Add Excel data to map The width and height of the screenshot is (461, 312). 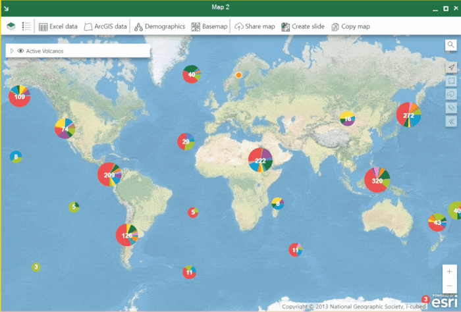(x=58, y=26)
